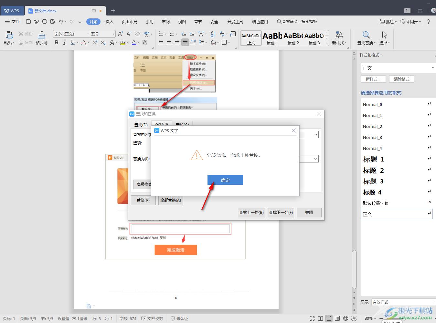
Task: Select the 格式刷 format painter
Action: click(x=42, y=38)
